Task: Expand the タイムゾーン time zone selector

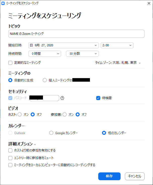Action: click(118, 63)
